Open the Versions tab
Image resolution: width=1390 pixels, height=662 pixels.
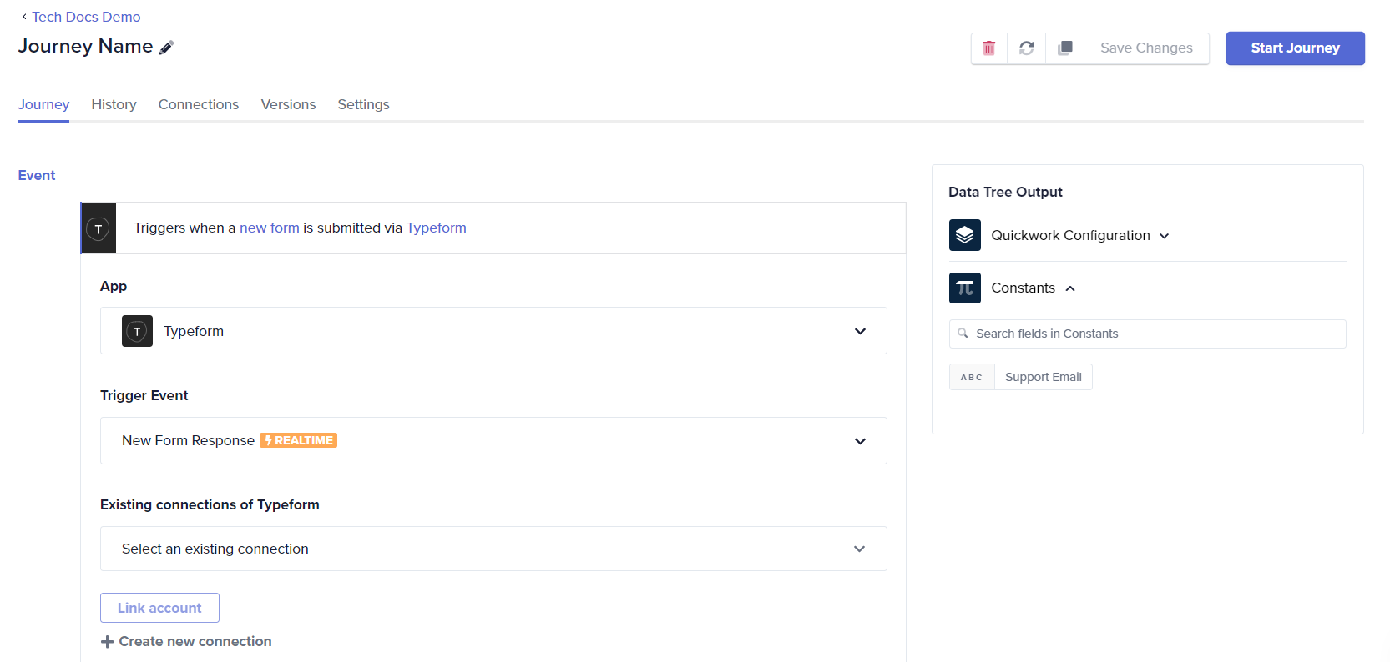click(x=288, y=104)
